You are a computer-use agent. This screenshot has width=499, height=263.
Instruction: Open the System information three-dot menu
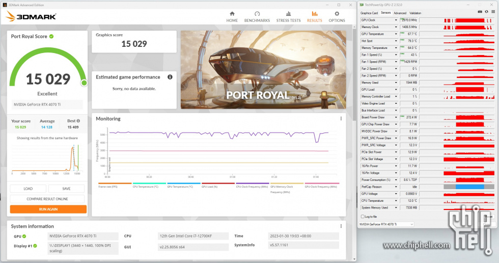click(341, 226)
